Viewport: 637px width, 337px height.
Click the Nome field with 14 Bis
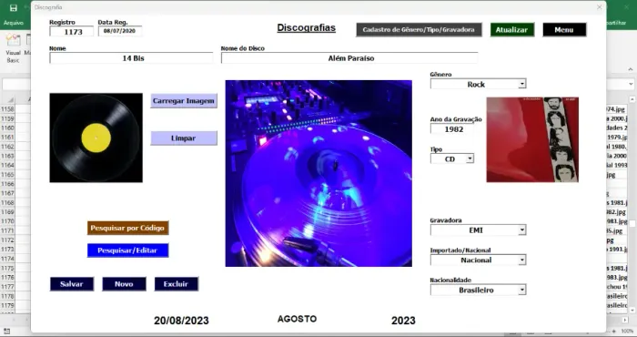[x=131, y=58]
